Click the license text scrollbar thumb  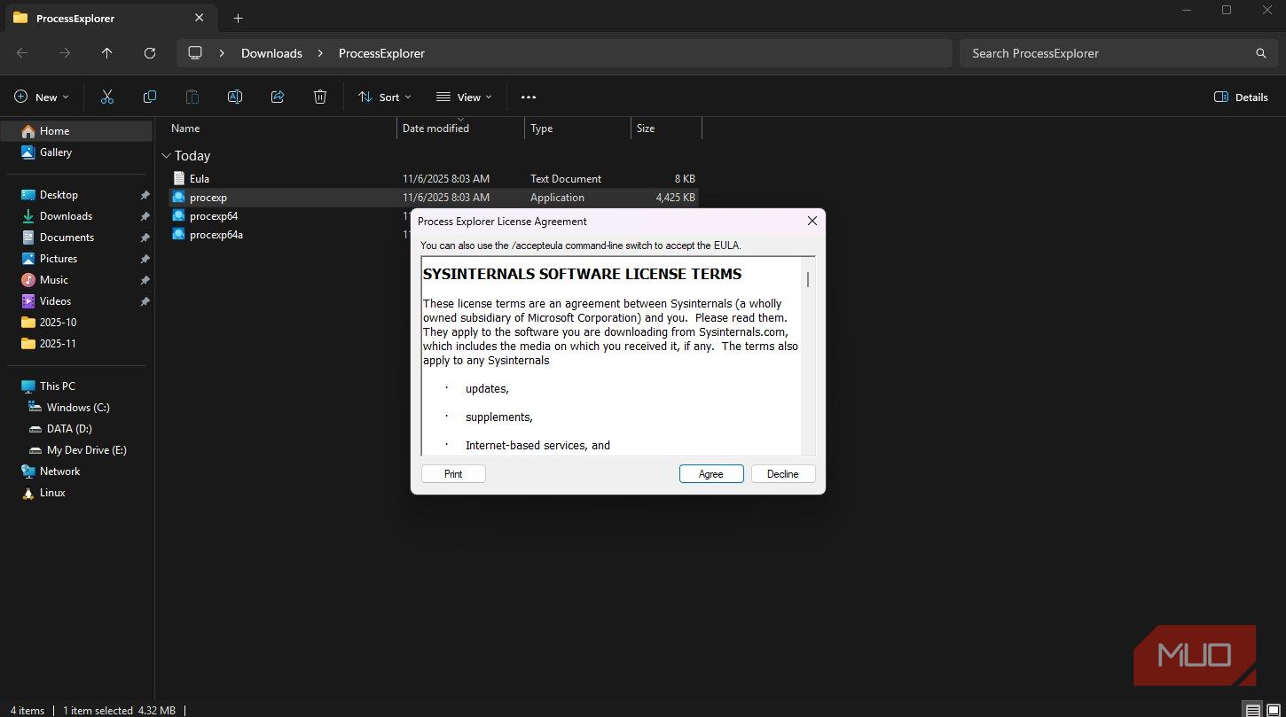click(x=808, y=280)
